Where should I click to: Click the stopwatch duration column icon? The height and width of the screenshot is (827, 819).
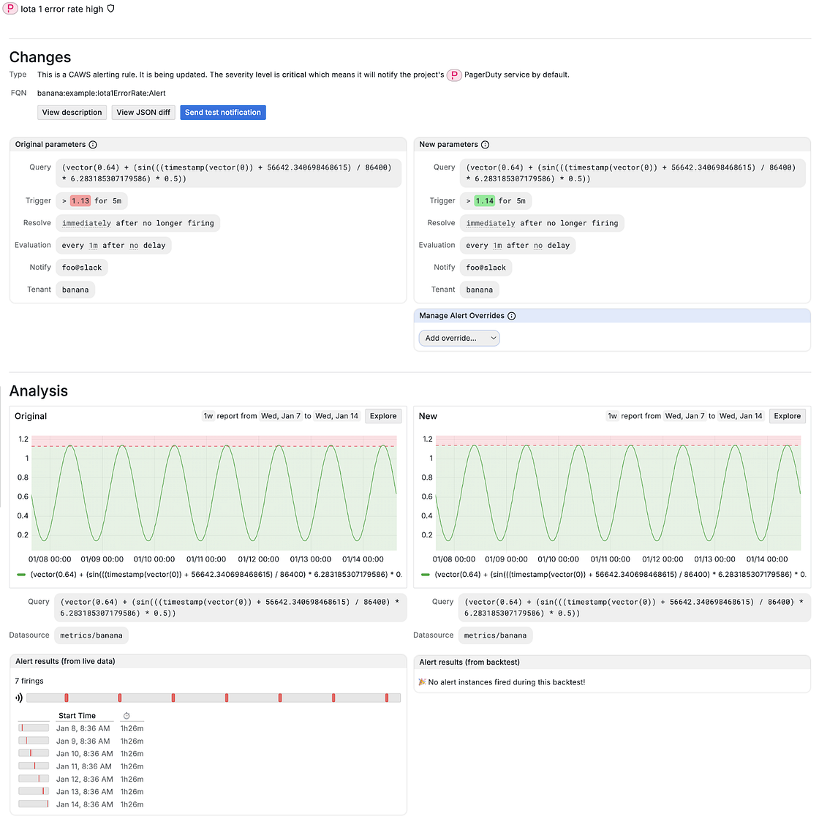(127, 716)
